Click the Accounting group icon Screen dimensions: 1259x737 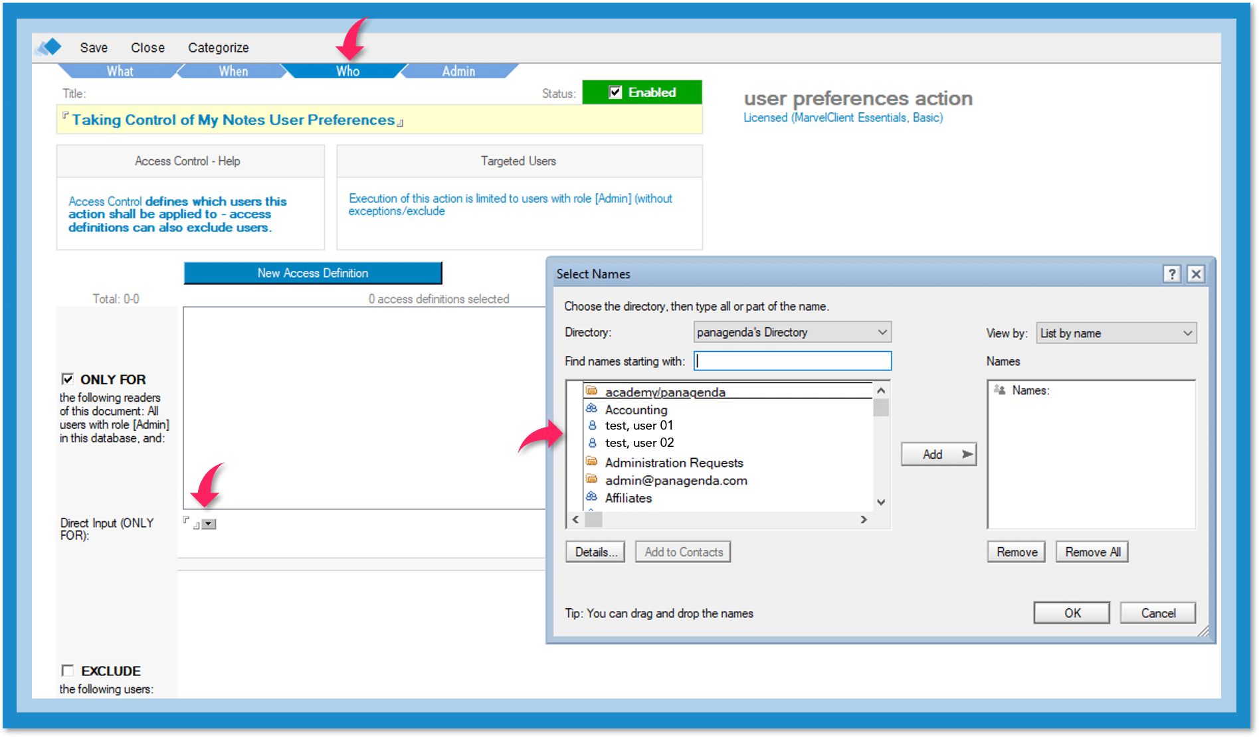591,409
